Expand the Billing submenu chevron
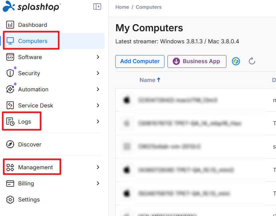 [x=98, y=183]
